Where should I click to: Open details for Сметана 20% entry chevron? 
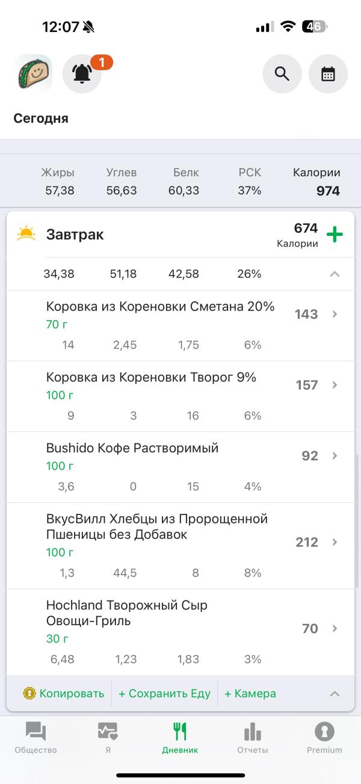coord(335,314)
